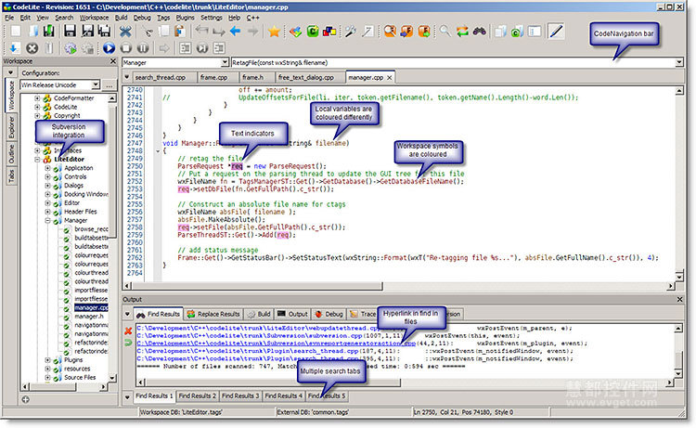Select manager.h in the workspace tree
696x428 pixels.
[89, 317]
